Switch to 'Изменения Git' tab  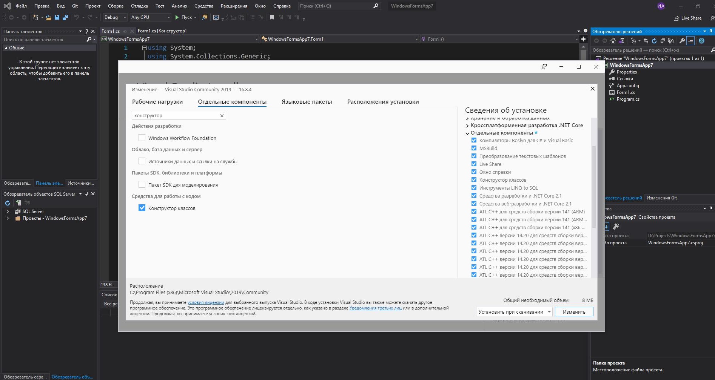click(x=662, y=198)
